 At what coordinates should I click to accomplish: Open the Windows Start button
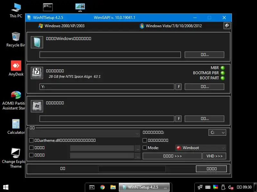[x=6, y=187]
